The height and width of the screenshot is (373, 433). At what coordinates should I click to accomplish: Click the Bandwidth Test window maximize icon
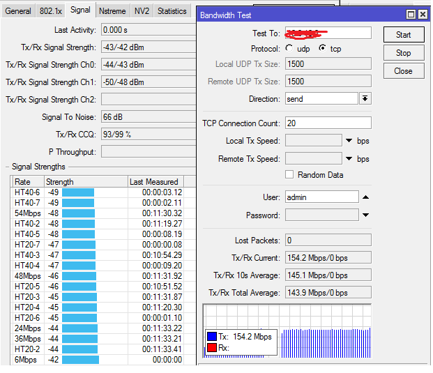pos(411,15)
